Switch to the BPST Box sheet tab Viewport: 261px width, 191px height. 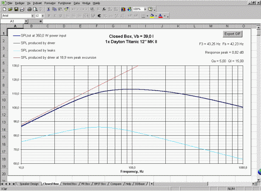[x=100, y=184]
